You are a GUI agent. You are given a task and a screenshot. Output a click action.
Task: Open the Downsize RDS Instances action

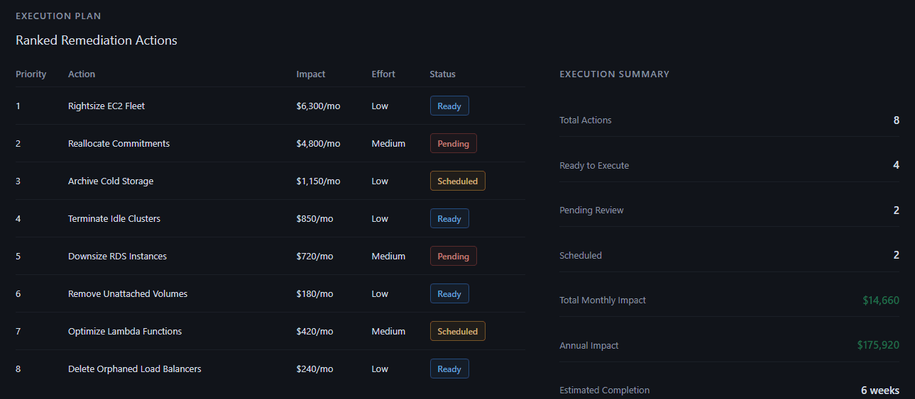click(117, 257)
